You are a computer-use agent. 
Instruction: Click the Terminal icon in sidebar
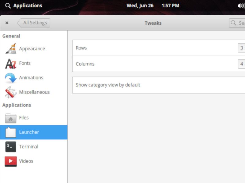point(11,147)
